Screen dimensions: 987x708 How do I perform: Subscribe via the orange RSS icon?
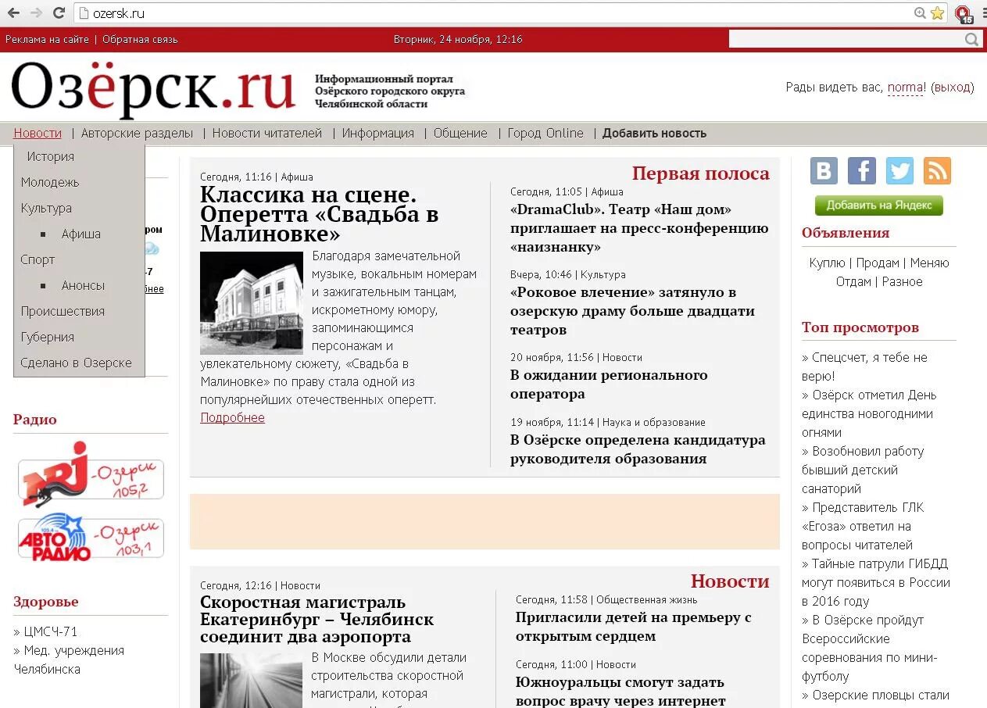point(937,170)
